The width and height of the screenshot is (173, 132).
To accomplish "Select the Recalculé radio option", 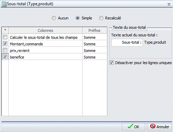I will 101,18.
